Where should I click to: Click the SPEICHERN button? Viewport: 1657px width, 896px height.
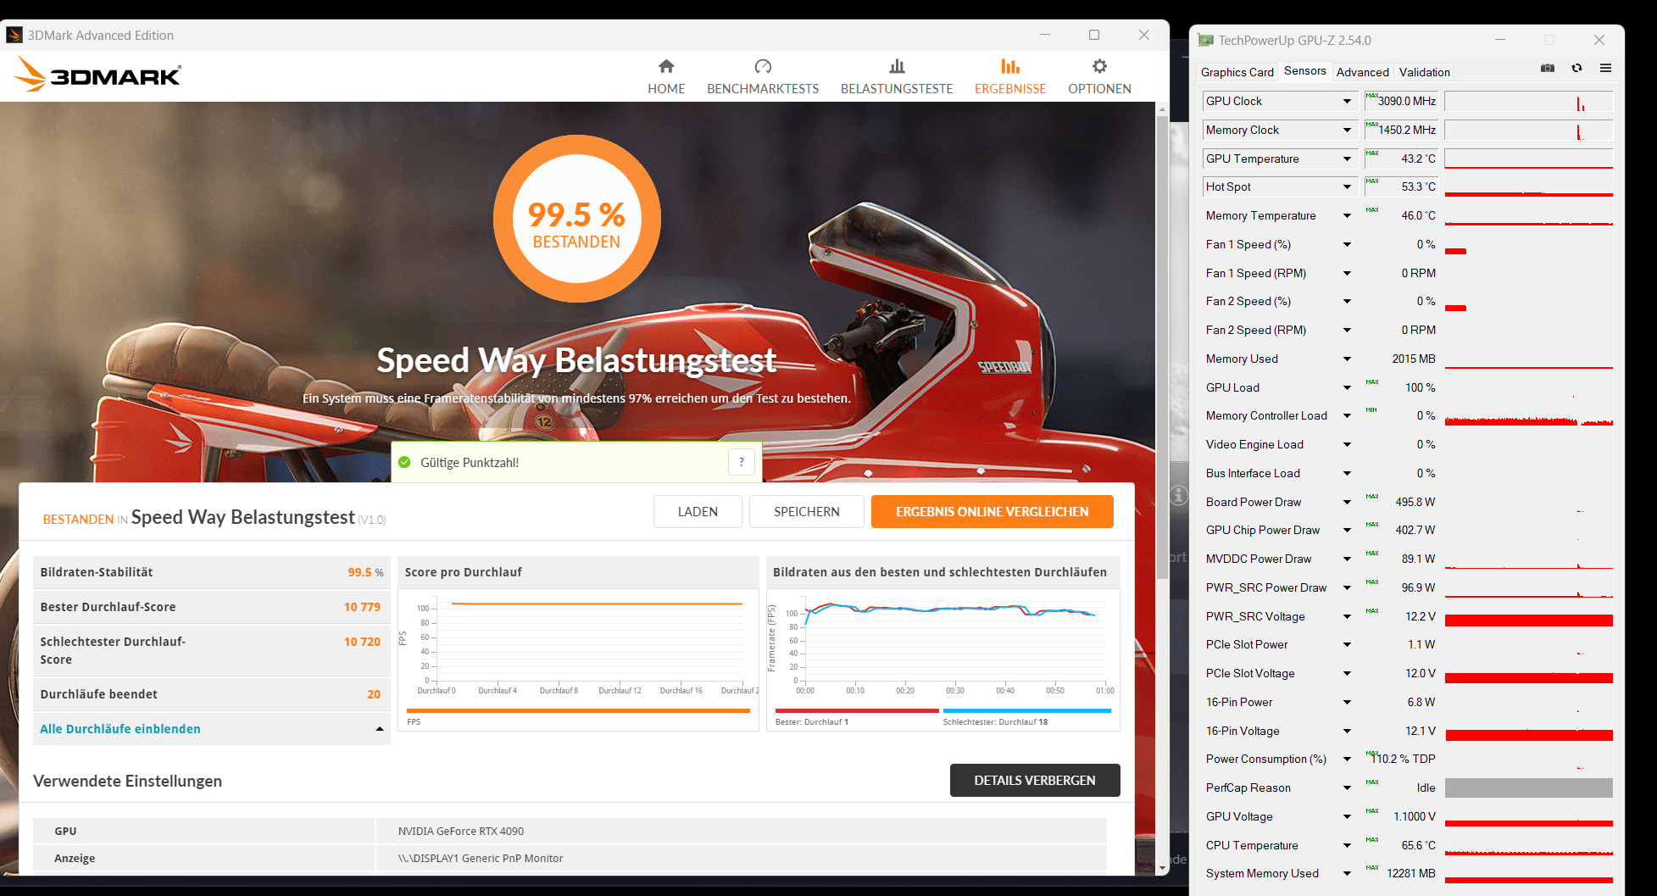coord(807,511)
